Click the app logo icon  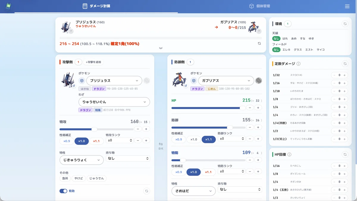(x=9, y=6)
